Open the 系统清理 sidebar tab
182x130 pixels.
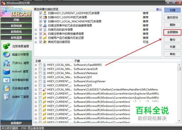point(16,38)
